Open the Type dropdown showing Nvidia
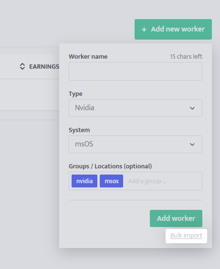 click(136, 108)
